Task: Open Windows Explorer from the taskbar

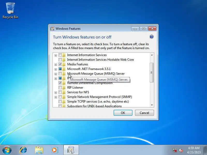Action: pos(39,150)
